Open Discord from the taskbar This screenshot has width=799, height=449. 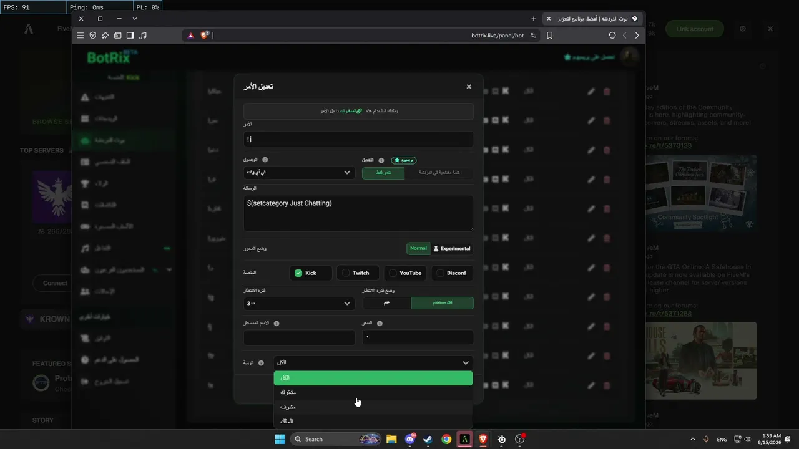tap(410, 439)
